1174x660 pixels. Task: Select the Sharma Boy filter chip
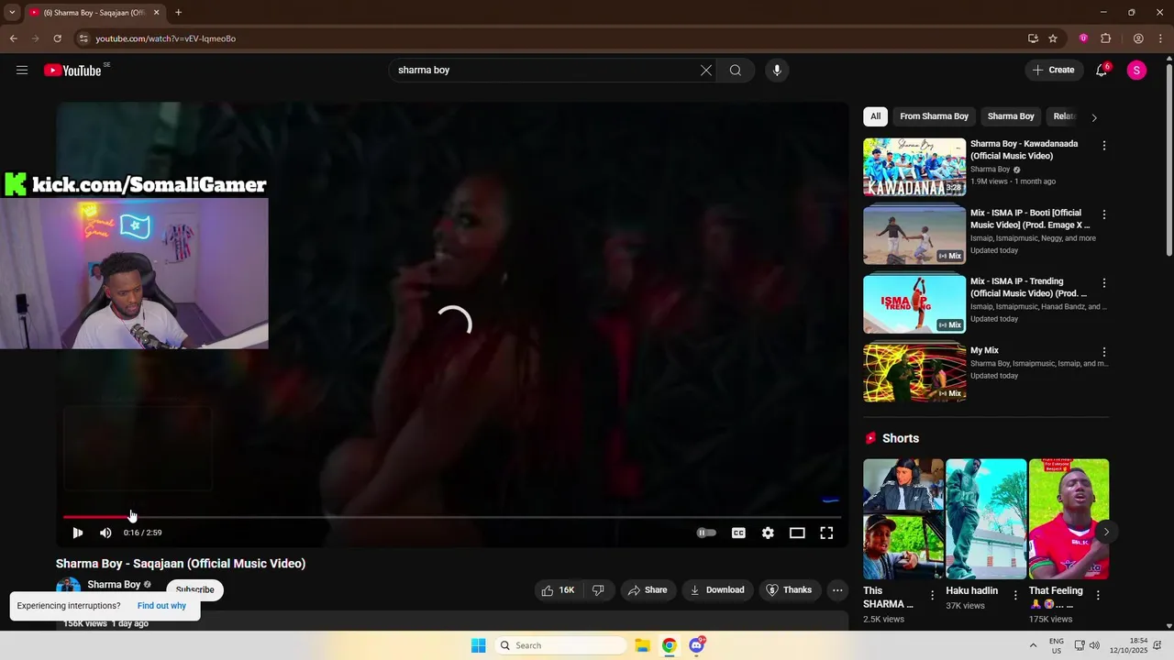click(x=1011, y=116)
